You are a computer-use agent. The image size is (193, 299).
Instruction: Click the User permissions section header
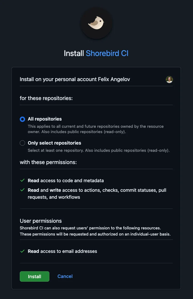[41, 221]
